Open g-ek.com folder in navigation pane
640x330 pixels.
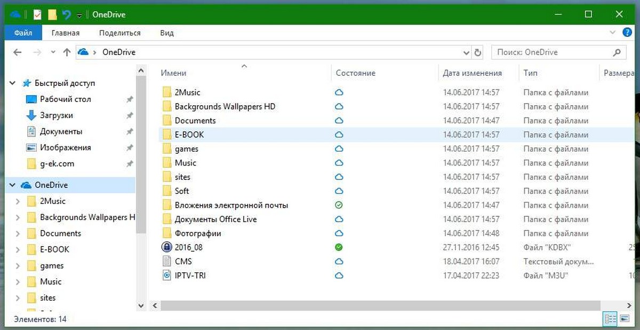(x=57, y=163)
